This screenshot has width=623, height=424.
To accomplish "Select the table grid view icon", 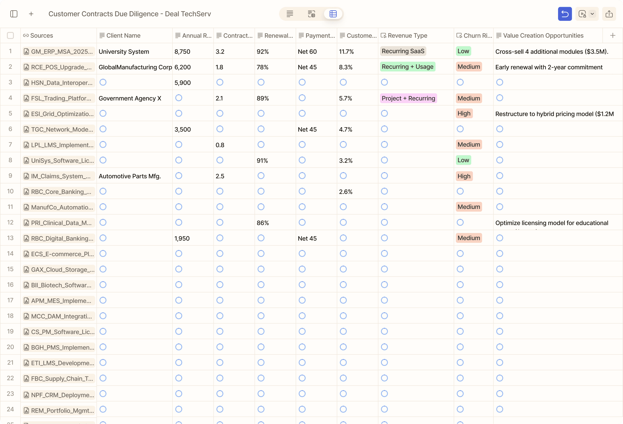I will tap(333, 14).
